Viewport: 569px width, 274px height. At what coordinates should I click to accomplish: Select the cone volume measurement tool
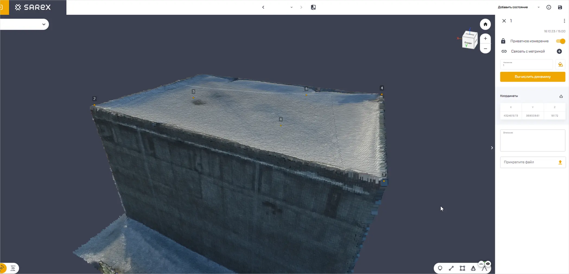point(473,268)
